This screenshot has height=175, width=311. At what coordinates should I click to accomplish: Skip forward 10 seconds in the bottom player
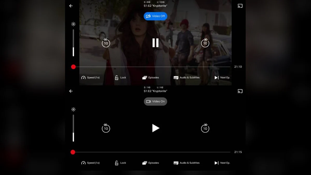[x=205, y=128]
